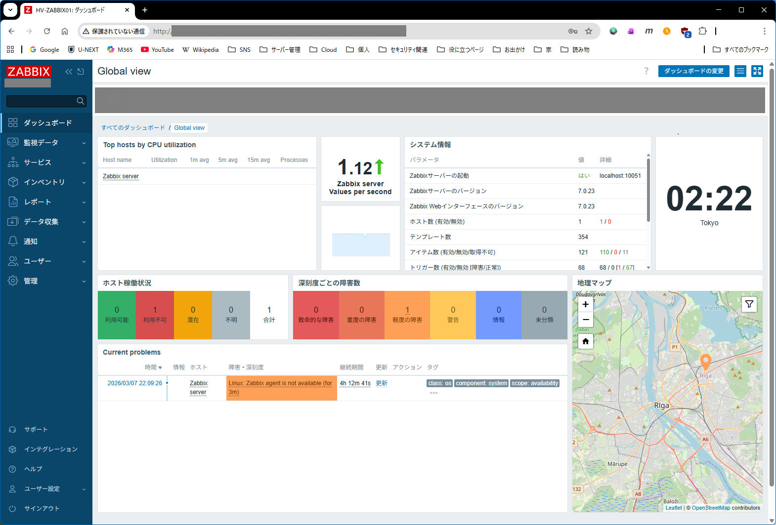This screenshot has height=525, width=776.
Task: Click the 通知 bell icon
Action: 13,241
